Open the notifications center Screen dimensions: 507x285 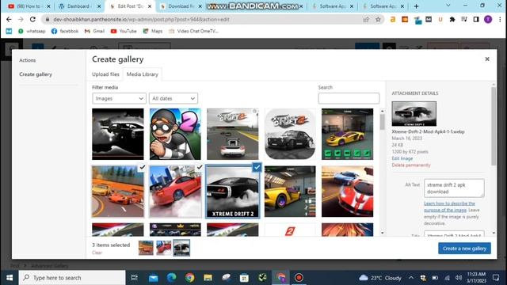click(496, 278)
